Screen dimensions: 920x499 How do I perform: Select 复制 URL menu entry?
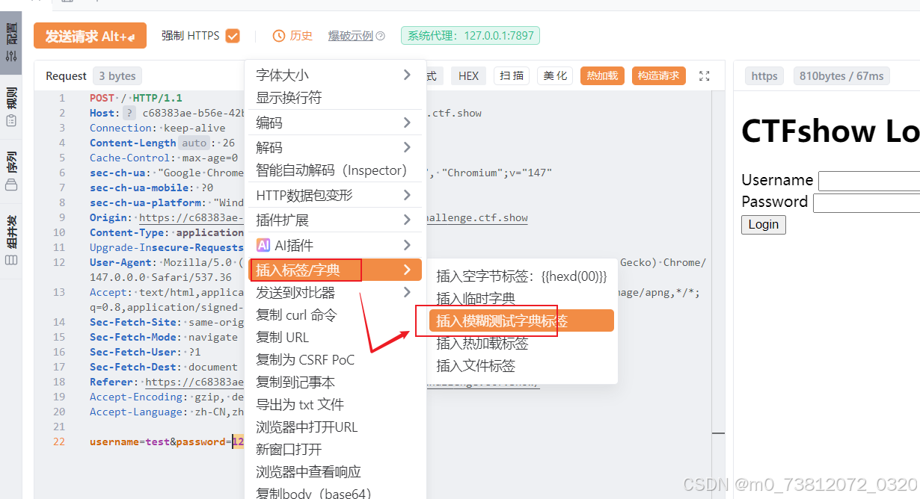(335, 338)
